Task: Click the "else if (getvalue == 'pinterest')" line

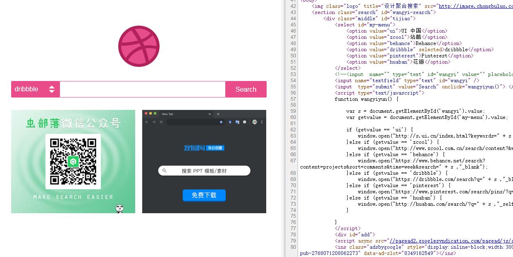Action: click(398, 186)
